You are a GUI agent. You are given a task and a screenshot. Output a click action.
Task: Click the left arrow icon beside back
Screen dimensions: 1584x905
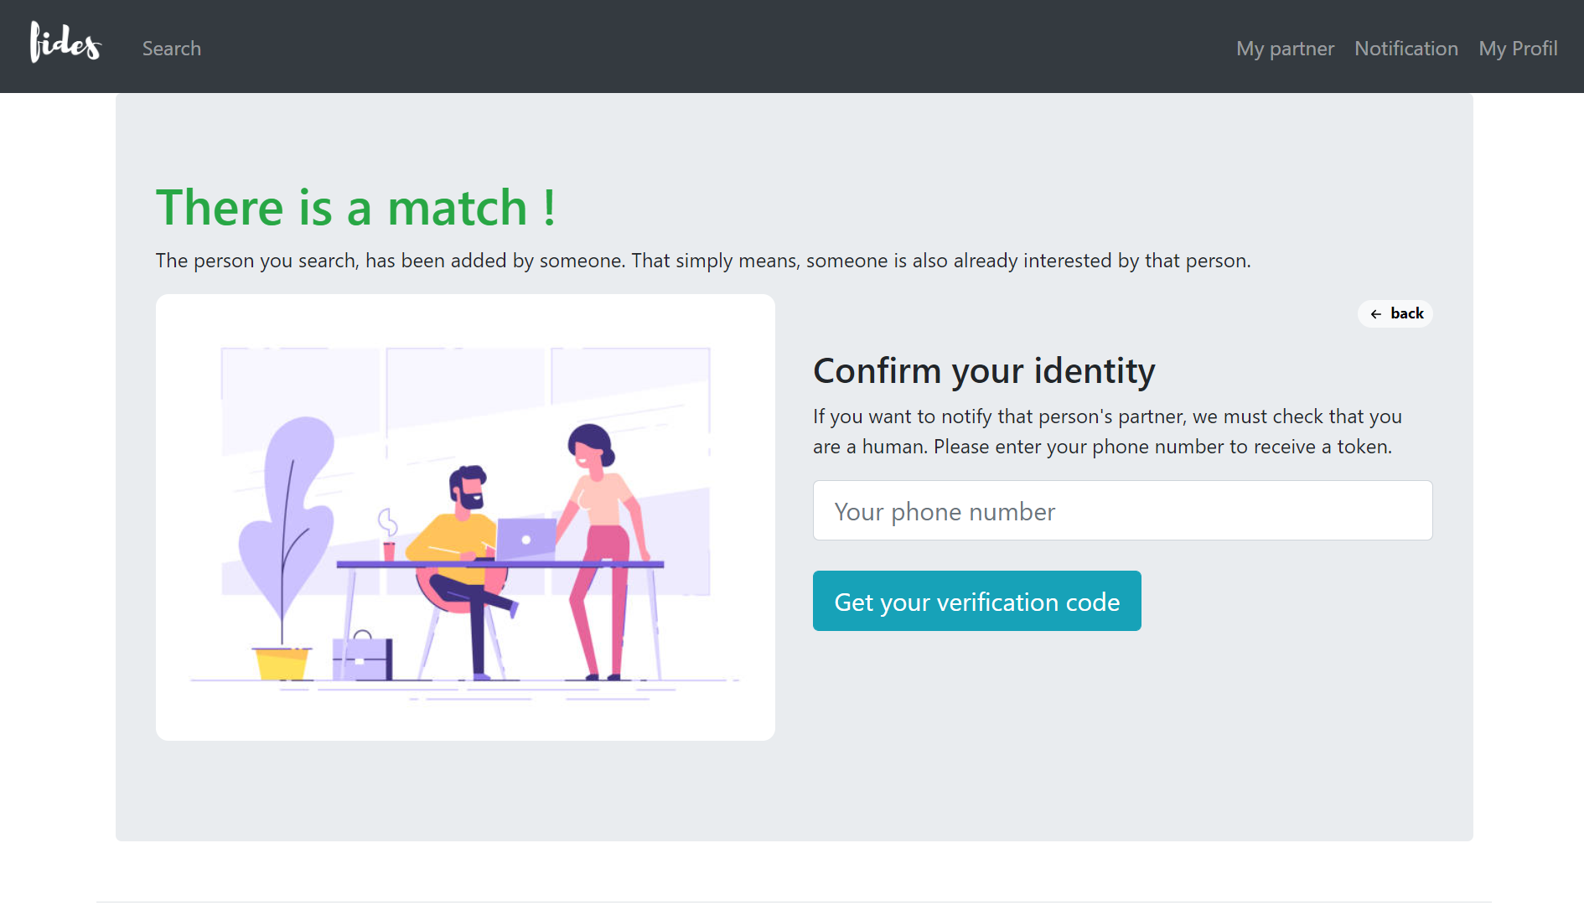point(1376,314)
